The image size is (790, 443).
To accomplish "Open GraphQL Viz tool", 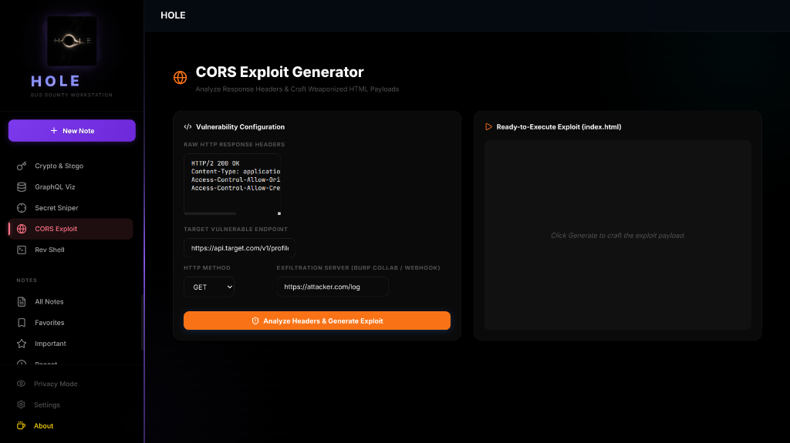I will pos(70,186).
